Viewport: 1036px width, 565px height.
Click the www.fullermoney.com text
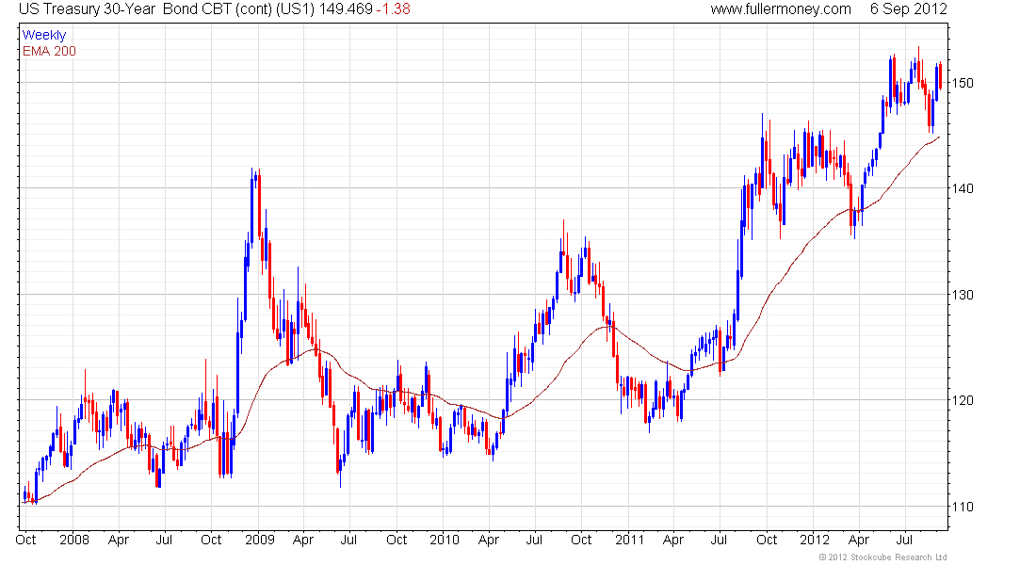pyautogui.click(x=781, y=9)
